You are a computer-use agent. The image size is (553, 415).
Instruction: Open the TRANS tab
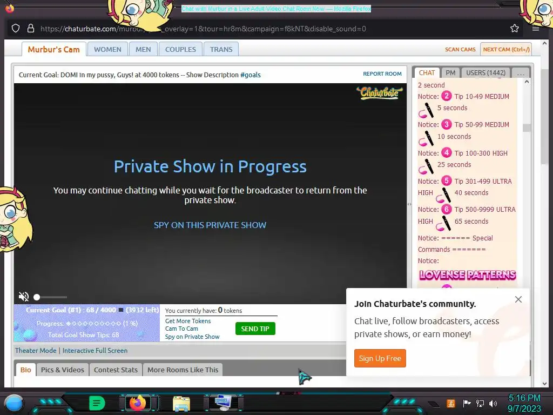tap(221, 49)
